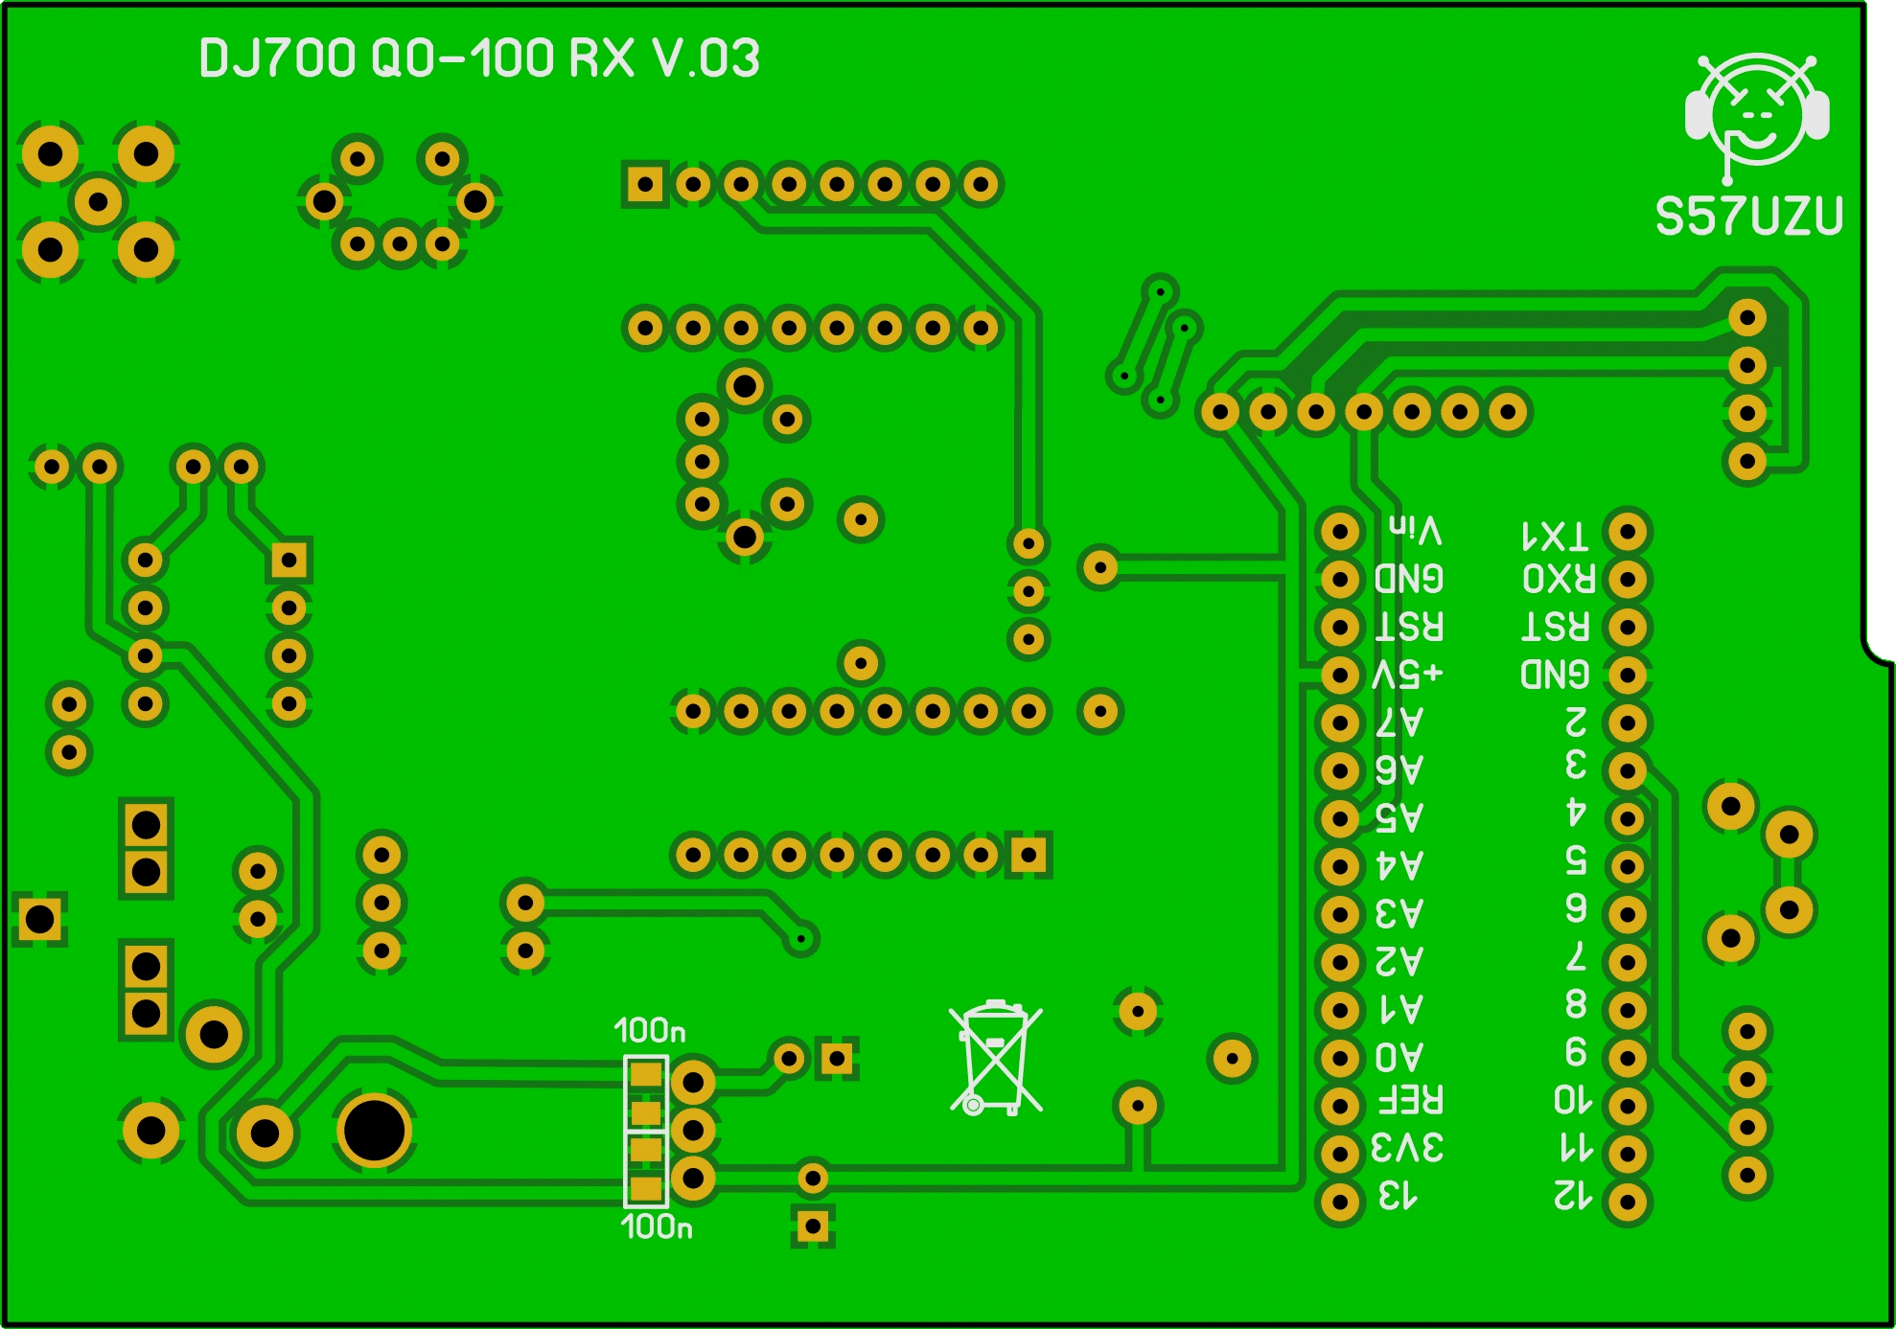
Task: Select the pad next to Vin label
Action: pos(1339,532)
